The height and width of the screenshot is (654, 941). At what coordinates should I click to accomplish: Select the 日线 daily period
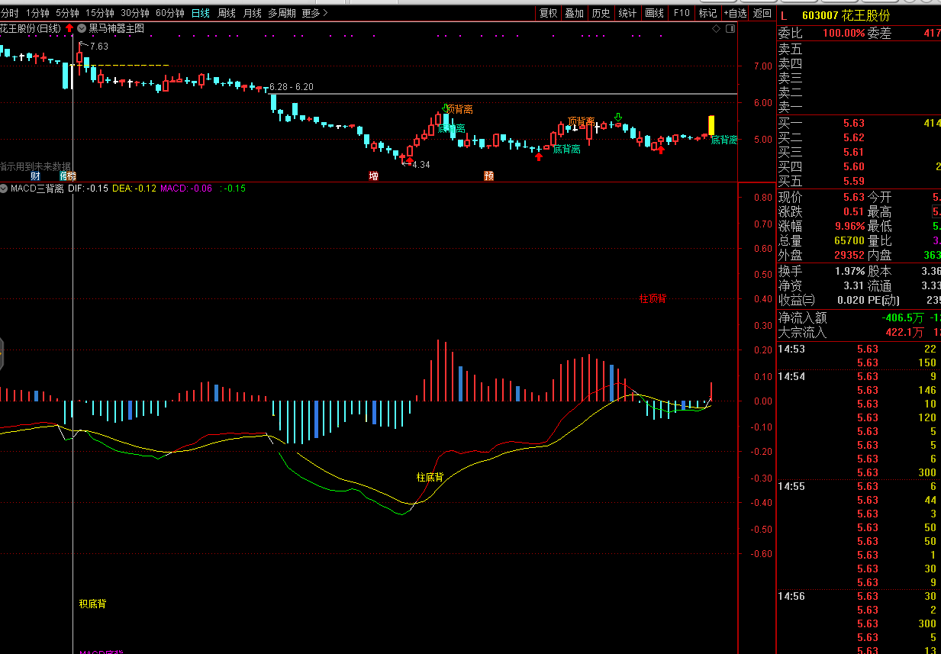point(201,13)
